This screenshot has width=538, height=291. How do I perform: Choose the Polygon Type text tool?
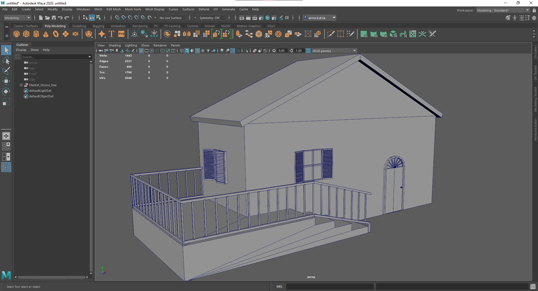coord(111,34)
